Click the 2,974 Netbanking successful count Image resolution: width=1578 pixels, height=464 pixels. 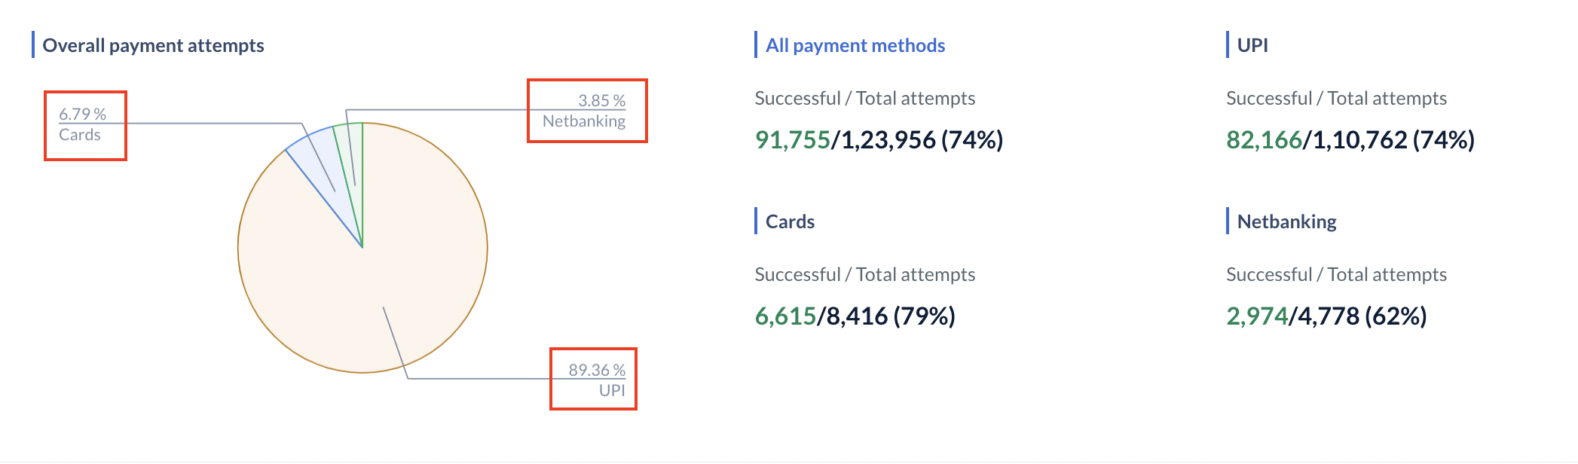point(1256,316)
